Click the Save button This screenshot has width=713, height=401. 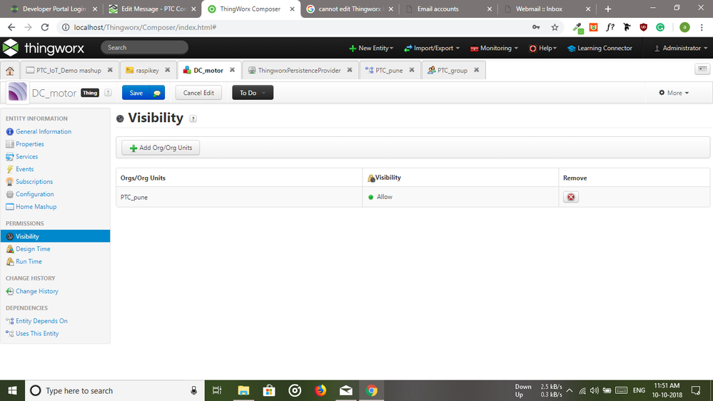[x=136, y=93]
